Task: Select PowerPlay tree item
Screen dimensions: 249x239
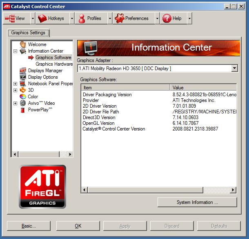Action: pyautogui.click(x=40, y=110)
